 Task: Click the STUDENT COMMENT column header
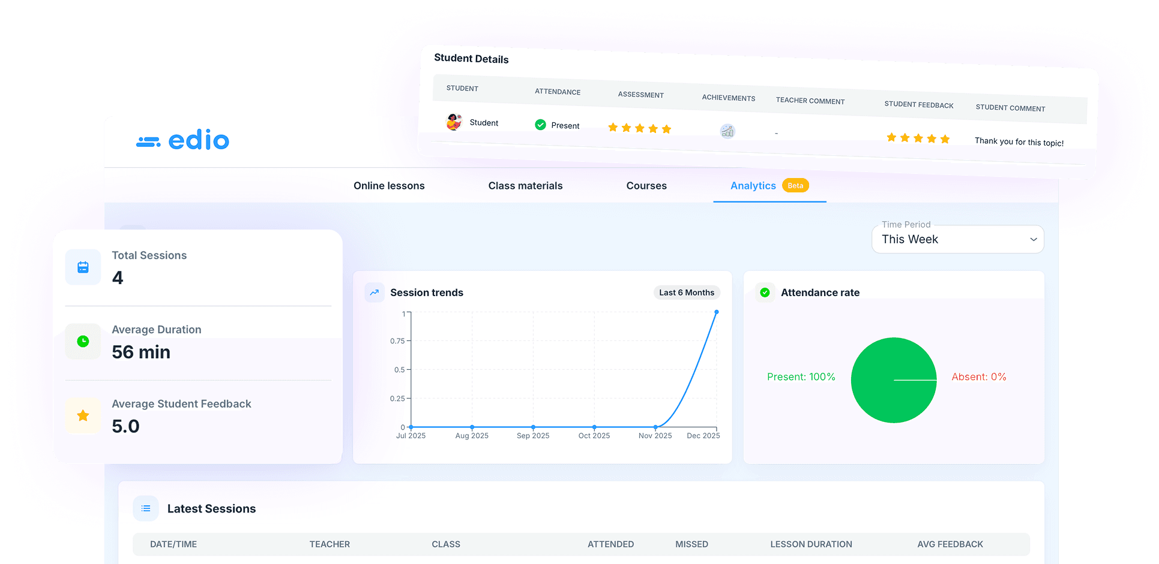tap(1010, 108)
